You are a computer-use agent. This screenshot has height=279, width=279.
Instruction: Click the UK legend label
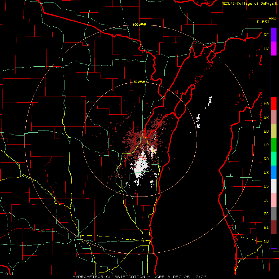[x=266, y=49]
